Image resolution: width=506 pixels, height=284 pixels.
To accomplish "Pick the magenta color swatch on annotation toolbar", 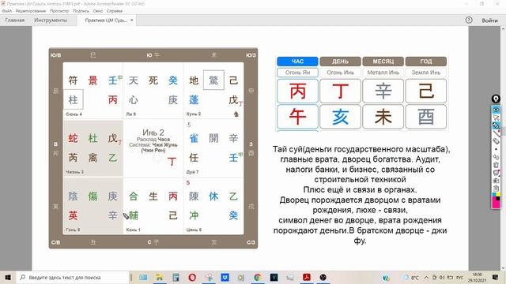I will pos(496,204).
